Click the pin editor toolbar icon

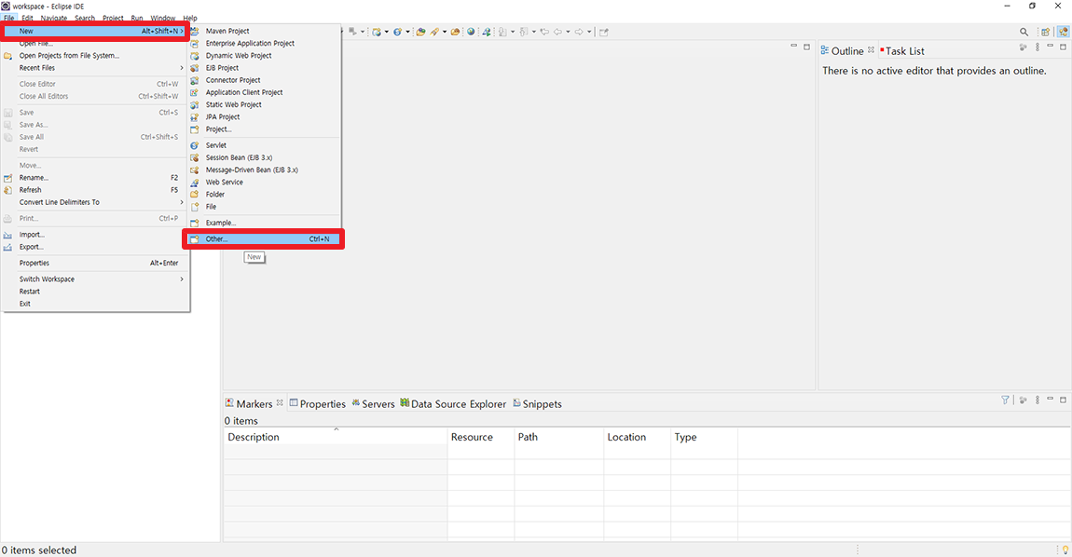[604, 32]
